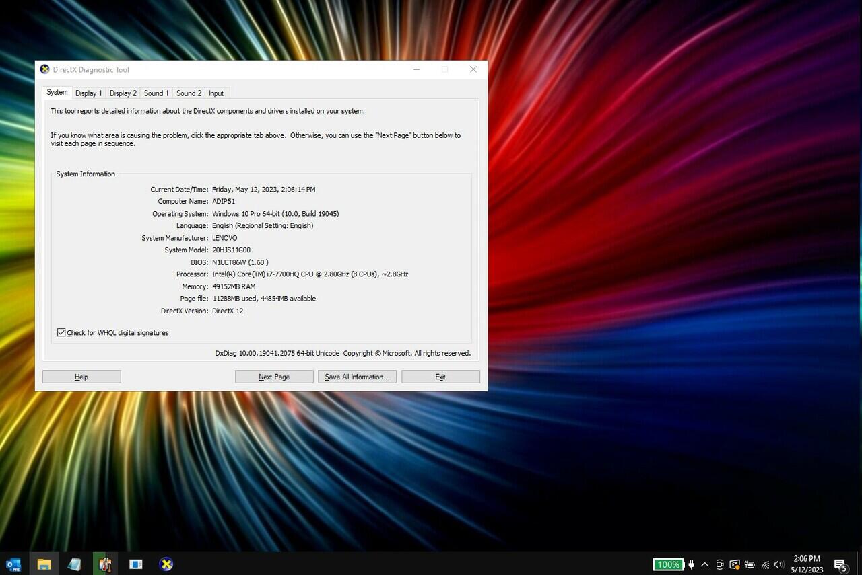Click the green 100% battery indicator

pos(668,564)
